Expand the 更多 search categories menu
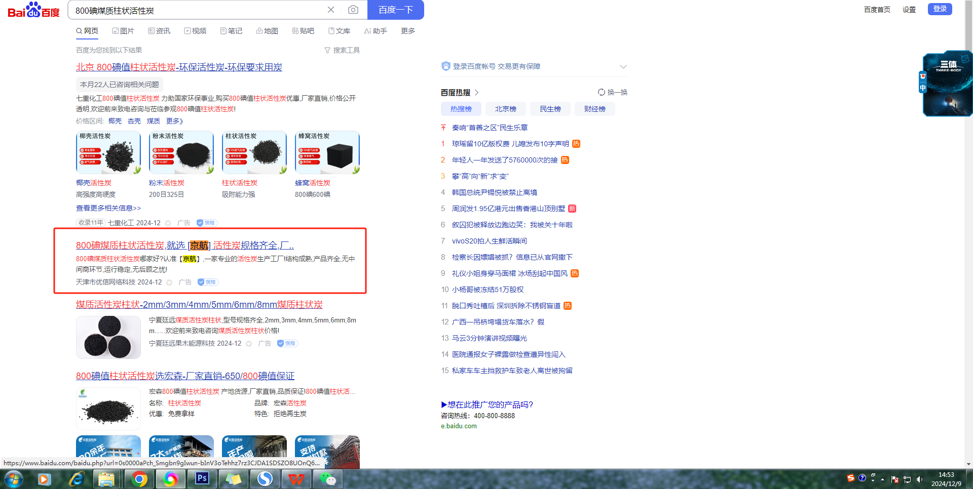The width and height of the screenshot is (973, 489). pos(407,31)
